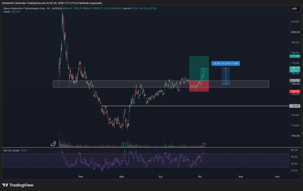The height and width of the screenshot is (191, 303).
Task: Click the 128,95 horizontal line price label
Action: coord(294,106)
